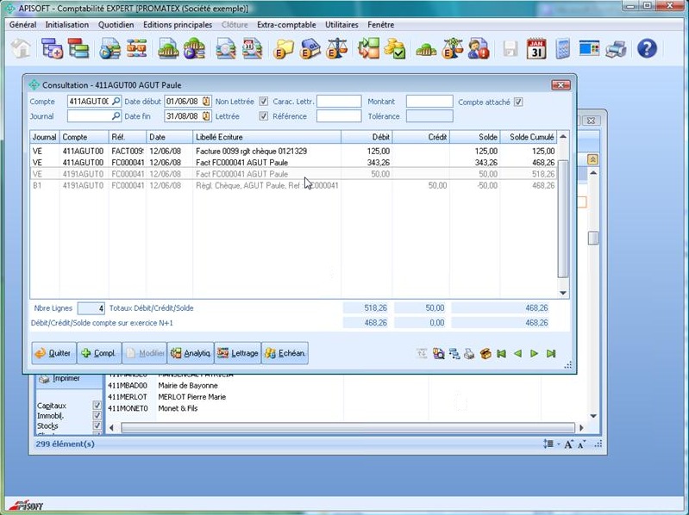The image size is (689, 515).
Task: Click the balance scales toolbar icon
Action: (x=337, y=49)
